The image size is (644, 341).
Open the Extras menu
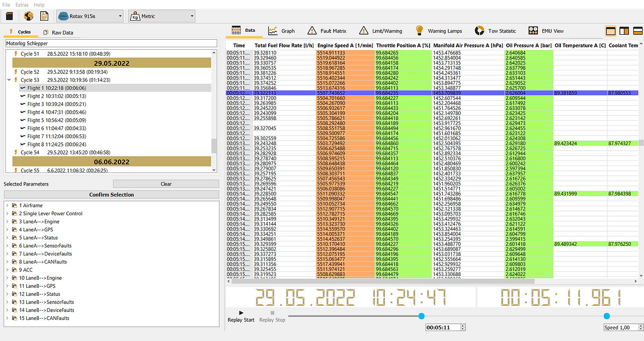tap(22, 5)
